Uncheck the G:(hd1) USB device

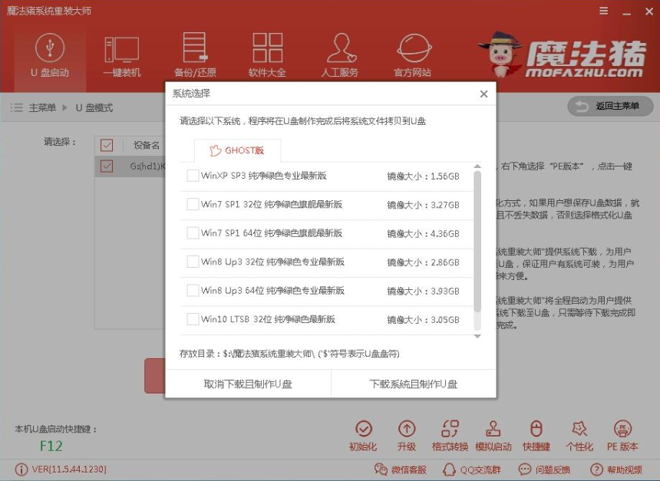[108, 165]
